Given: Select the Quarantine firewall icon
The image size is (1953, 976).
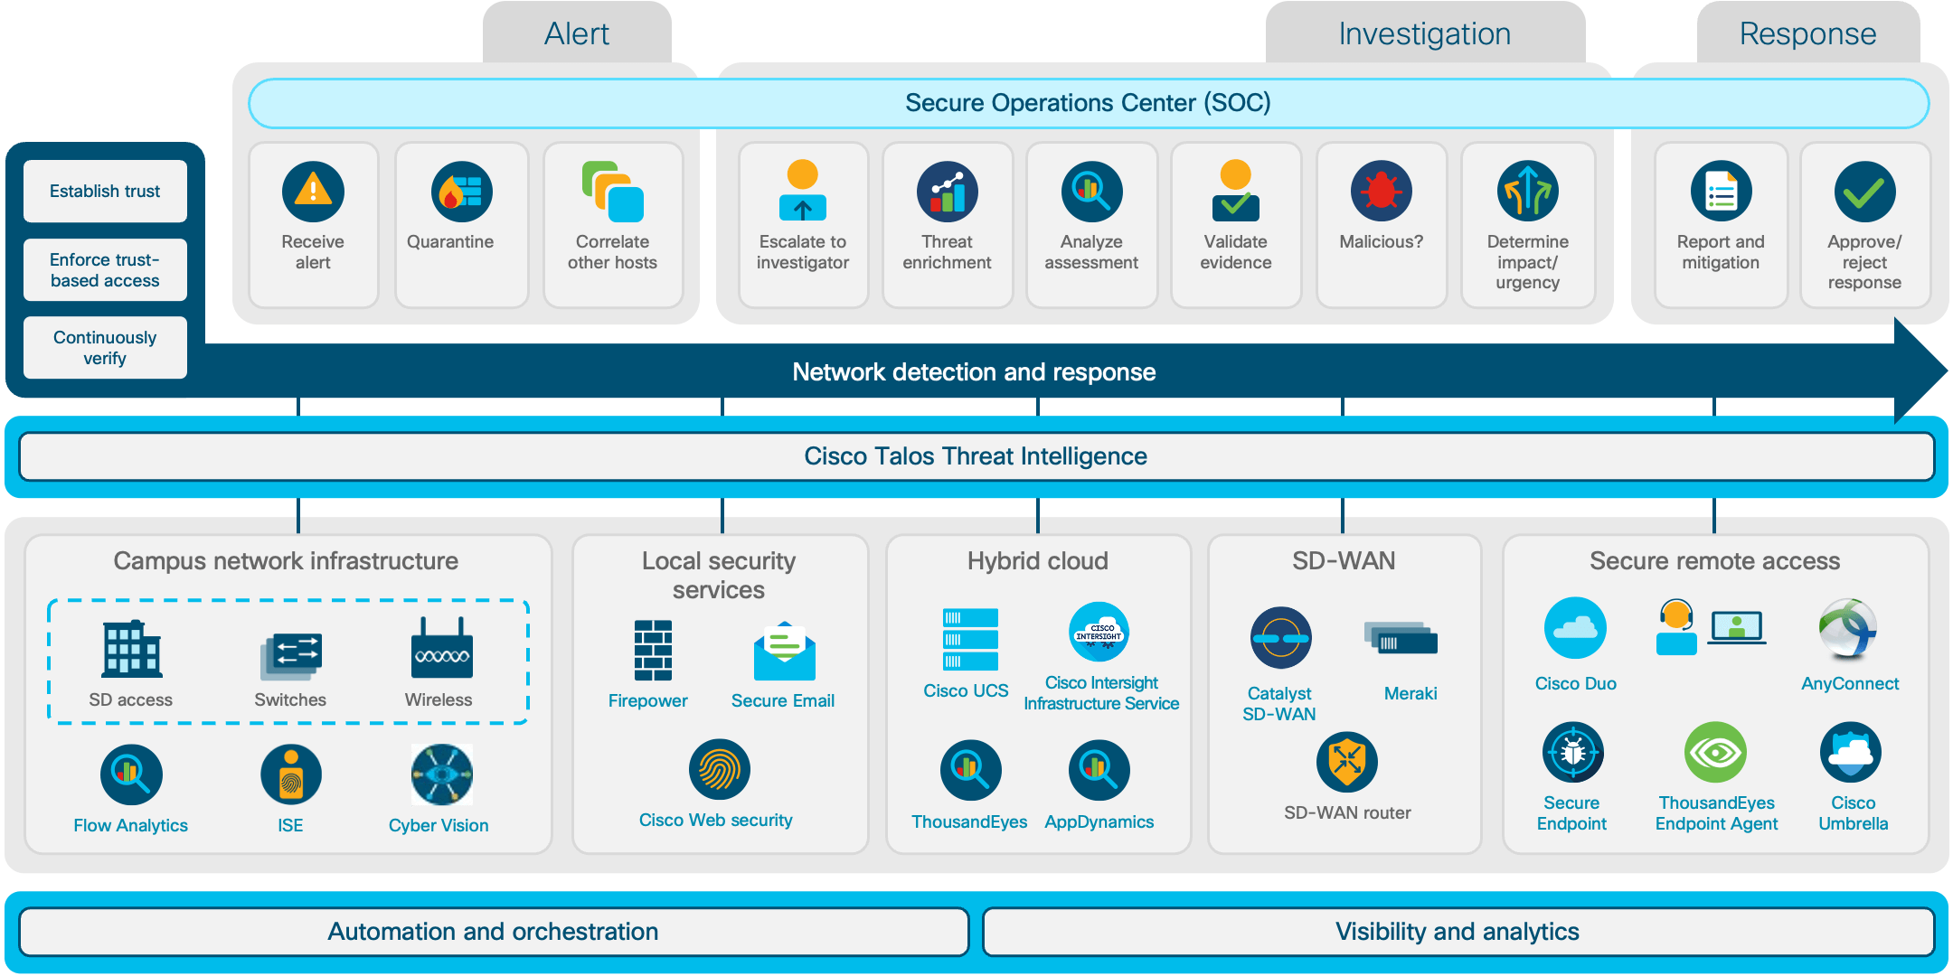Looking at the screenshot, I should [461, 192].
